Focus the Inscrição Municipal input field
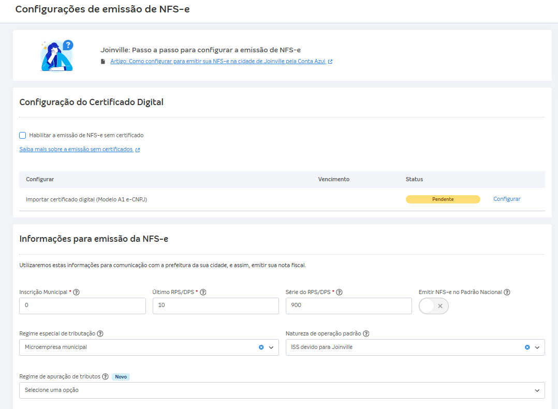The image size is (558, 409). click(x=83, y=306)
